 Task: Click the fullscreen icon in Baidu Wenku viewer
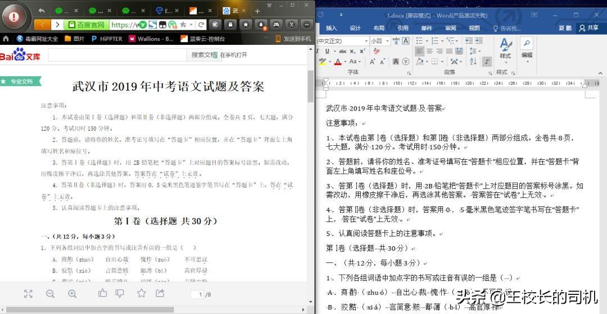[28, 294]
